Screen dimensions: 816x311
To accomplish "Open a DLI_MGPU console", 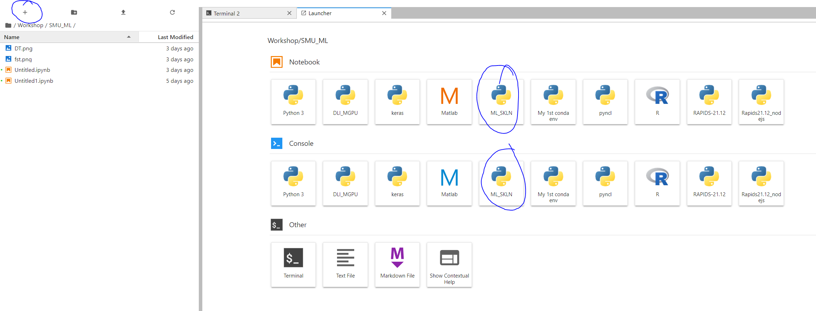I will pos(345,183).
